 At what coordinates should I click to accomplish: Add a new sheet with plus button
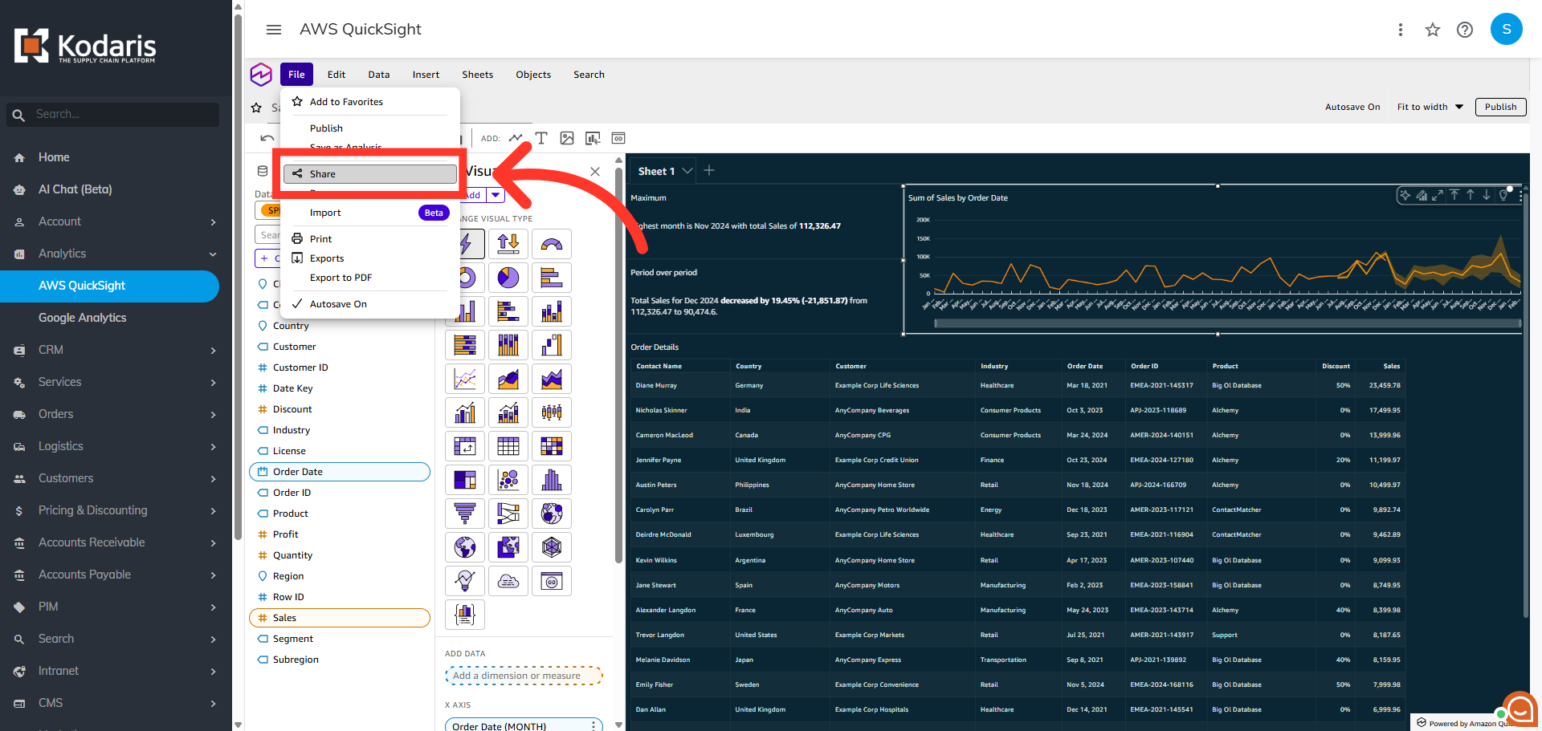coord(709,170)
